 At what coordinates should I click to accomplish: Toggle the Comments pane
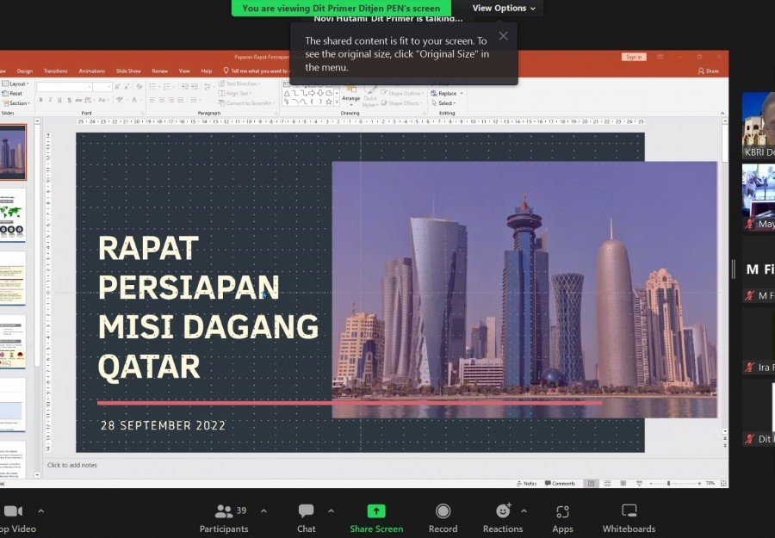pos(560,483)
